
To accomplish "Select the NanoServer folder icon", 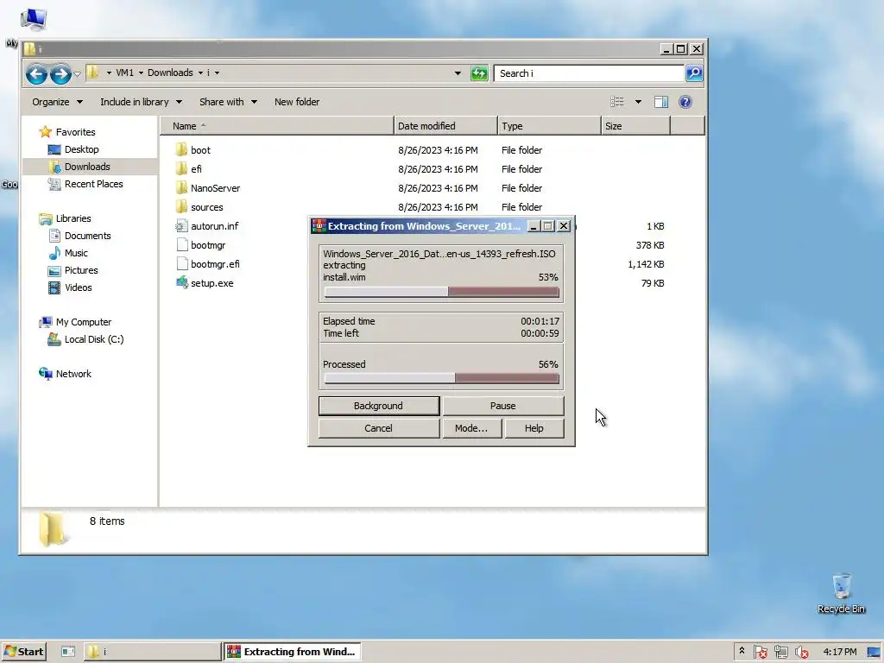I will 181,188.
